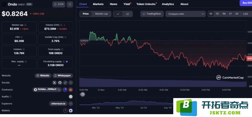Set chart range to All
The height and width of the screenshot is (117, 252).
pos(237,14)
